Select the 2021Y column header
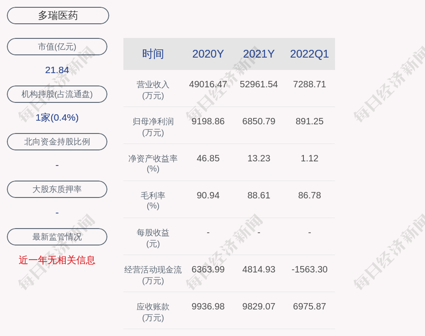 (x=259, y=54)
